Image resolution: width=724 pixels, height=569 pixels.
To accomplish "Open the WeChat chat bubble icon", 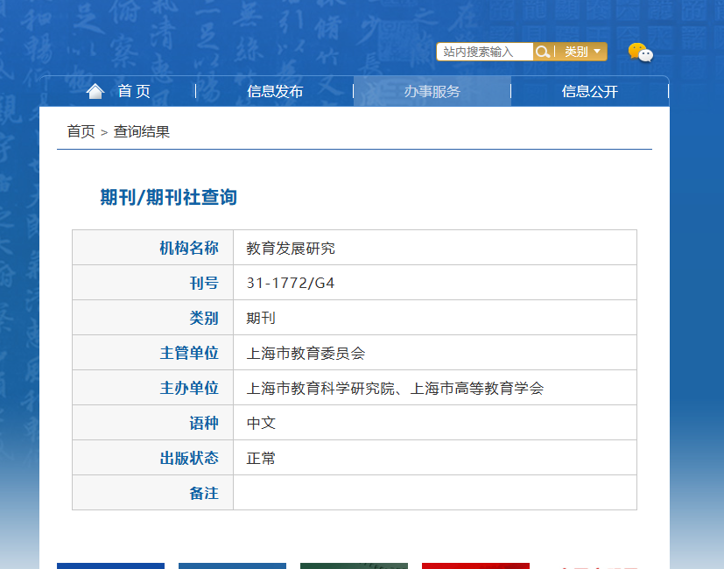I will [641, 53].
